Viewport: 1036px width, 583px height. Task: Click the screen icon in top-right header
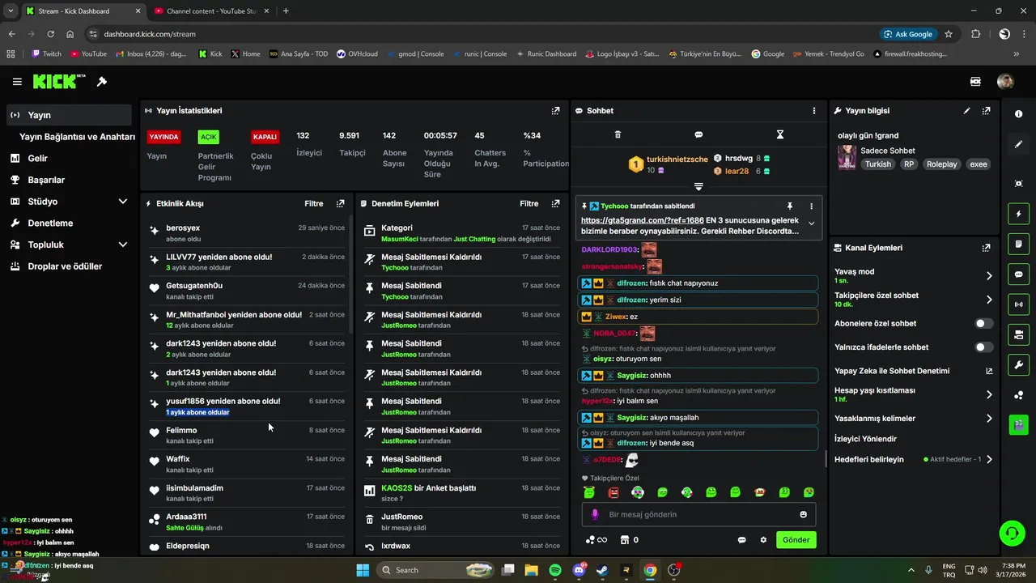(x=975, y=82)
